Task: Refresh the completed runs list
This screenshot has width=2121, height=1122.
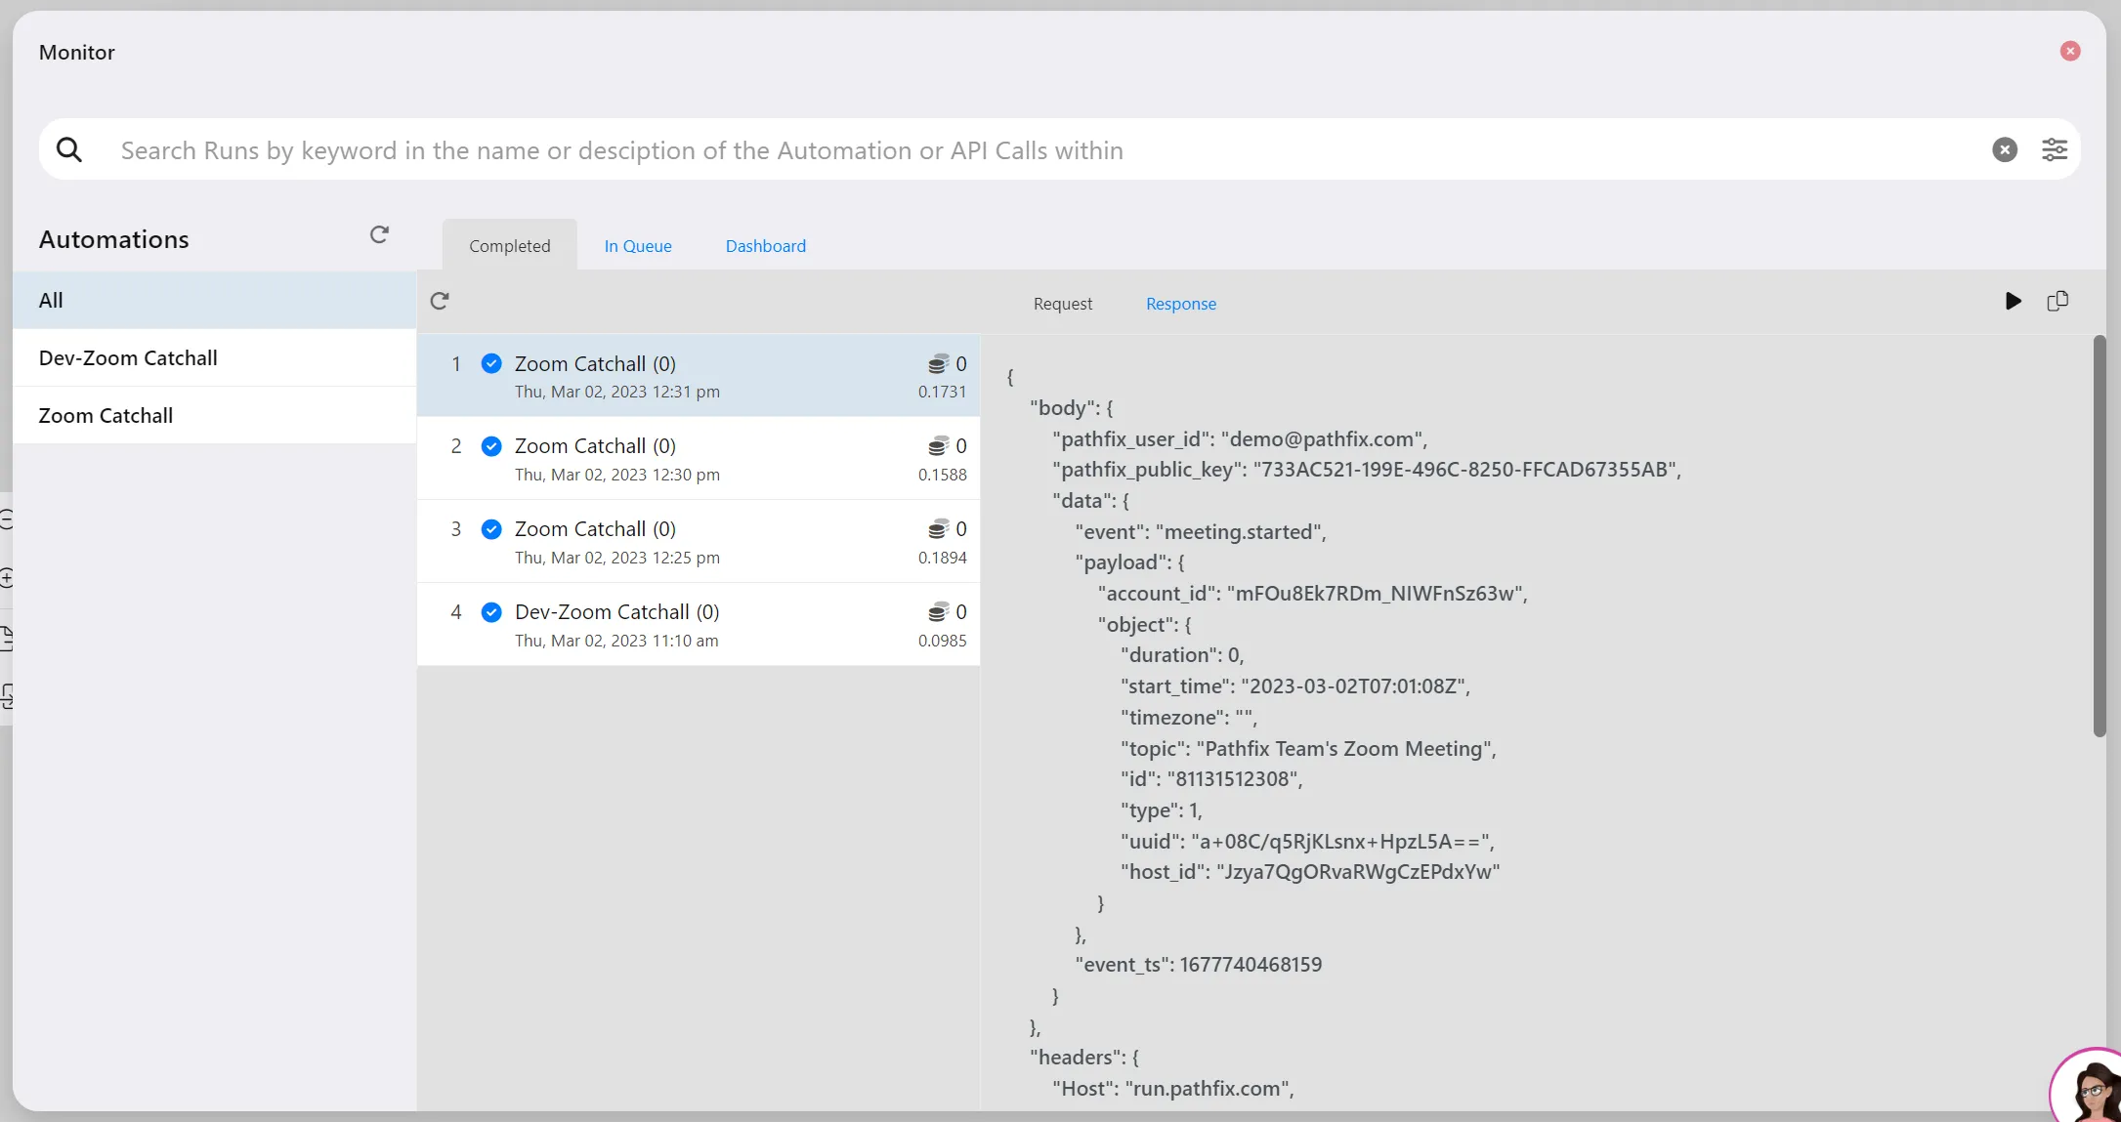Action: tap(440, 301)
